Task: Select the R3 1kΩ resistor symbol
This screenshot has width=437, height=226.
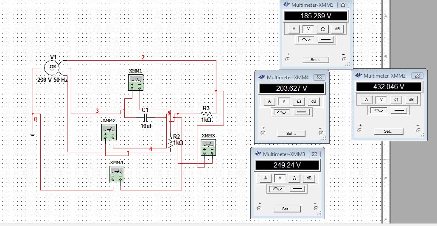Action: click(x=206, y=114)
